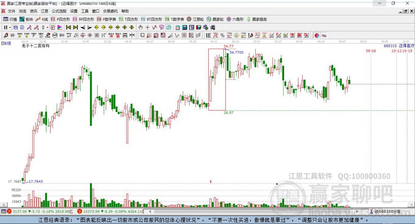Open the 9P四方形 tool
The image size is (415, 224).
pos(83,19)
